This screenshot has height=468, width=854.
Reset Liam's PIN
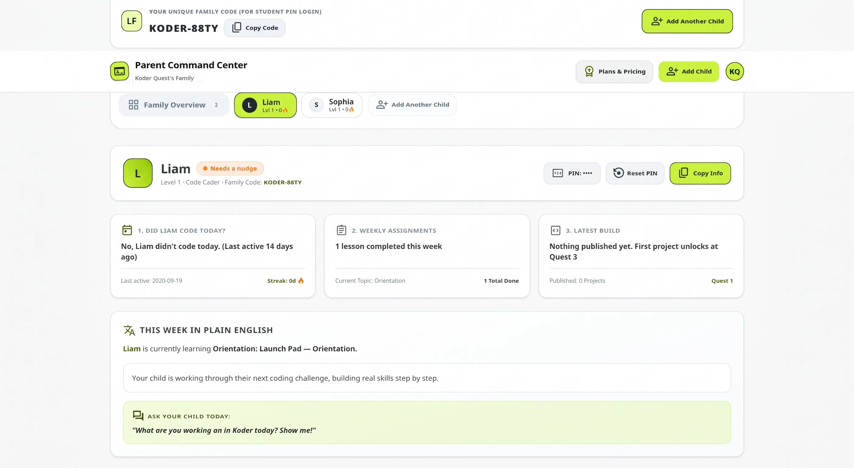tap(635, 173)
